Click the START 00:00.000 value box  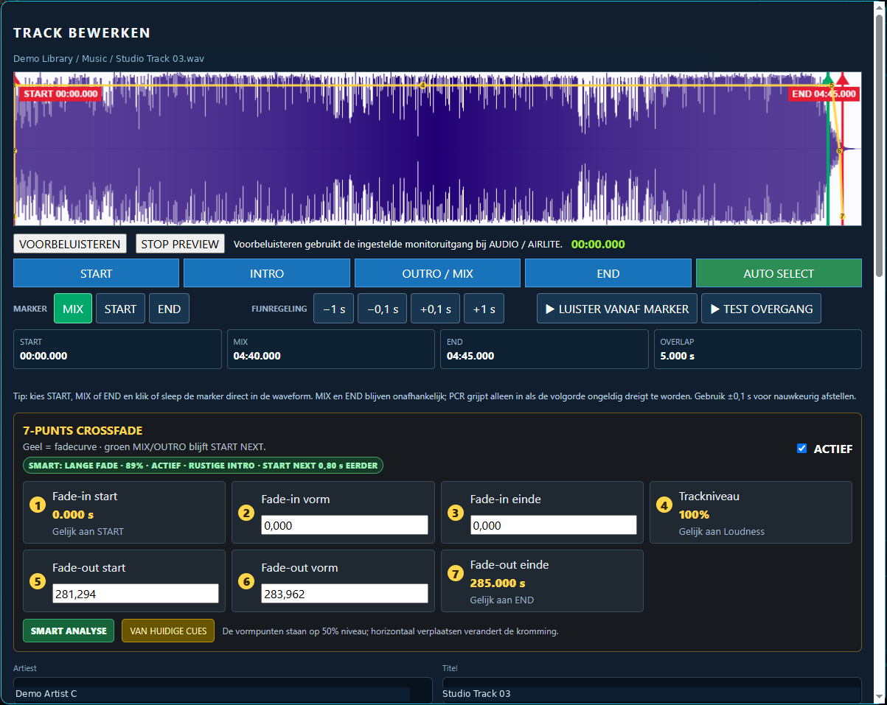[117, 349]
